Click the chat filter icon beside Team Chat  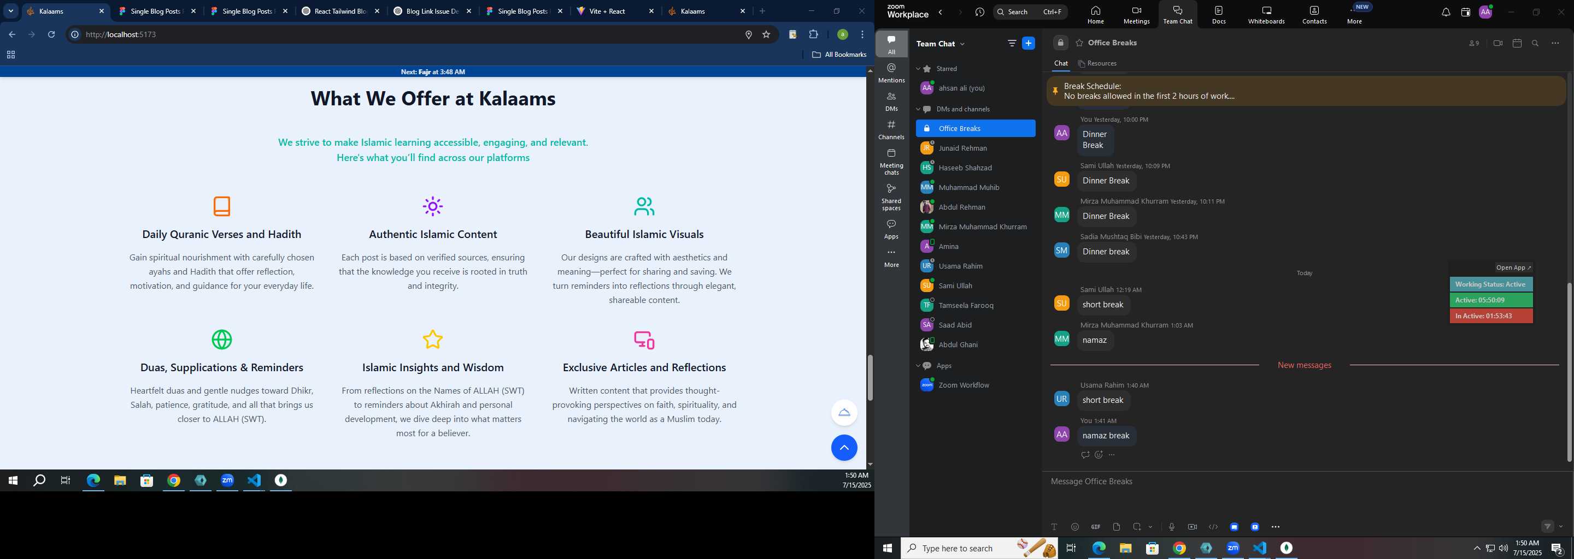[x=1012, y=43]
